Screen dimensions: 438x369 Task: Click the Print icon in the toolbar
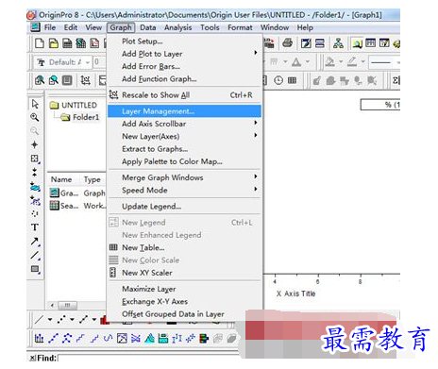tap(287, 42)
